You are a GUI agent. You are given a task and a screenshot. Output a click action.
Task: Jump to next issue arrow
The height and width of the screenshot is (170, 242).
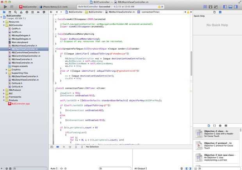click(x=191, y=12)
